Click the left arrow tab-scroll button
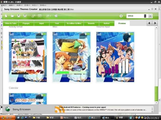Viewport: 161px width, 120px height. (149, 23)
